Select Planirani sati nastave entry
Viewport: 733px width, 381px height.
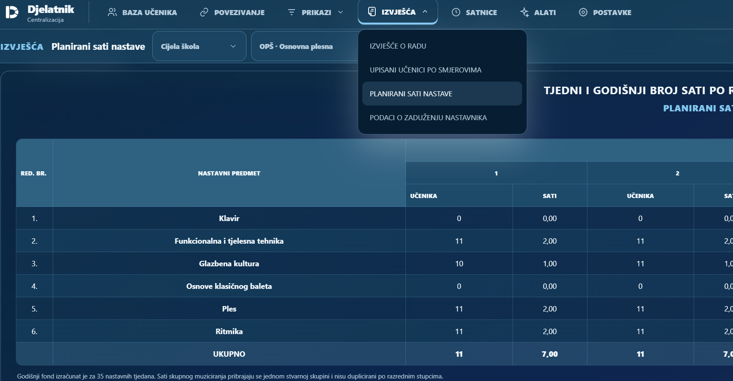point(442,94)
